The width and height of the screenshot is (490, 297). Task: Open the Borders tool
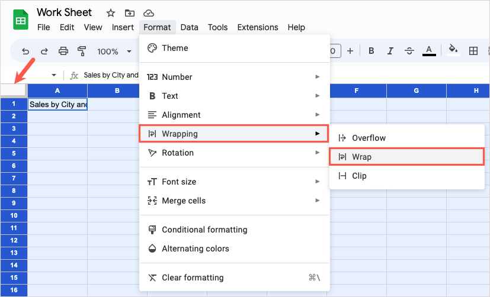473,51
